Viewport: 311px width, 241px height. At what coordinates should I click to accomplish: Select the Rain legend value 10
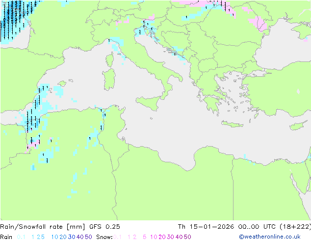point(54,237)
